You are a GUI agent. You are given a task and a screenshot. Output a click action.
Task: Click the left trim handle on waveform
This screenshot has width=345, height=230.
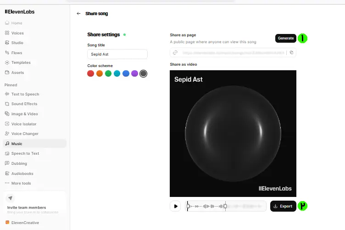(188, 206)
